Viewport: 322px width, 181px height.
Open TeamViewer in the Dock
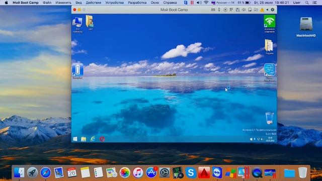217,172
